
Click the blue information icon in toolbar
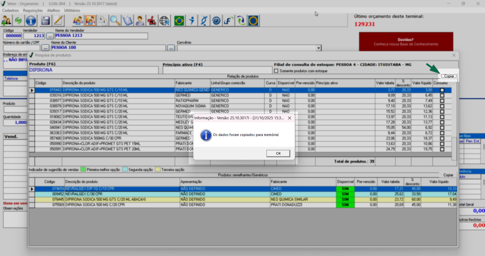[x=31, y=21]
